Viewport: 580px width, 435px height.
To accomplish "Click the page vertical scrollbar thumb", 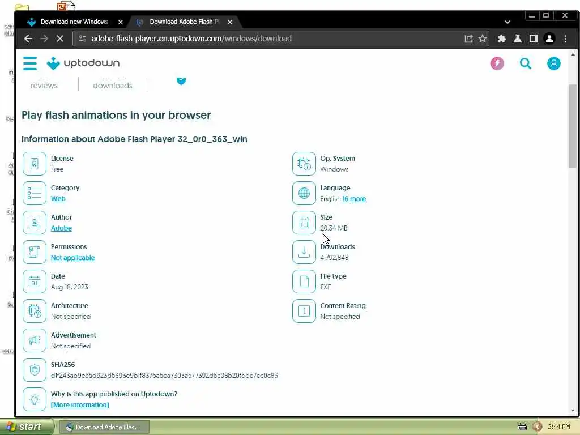I will 573,126.
